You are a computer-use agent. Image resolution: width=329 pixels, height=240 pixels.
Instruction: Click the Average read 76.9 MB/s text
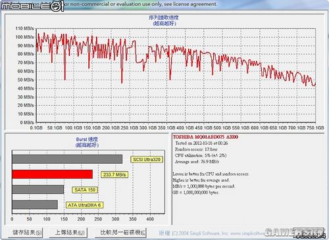pyautogui.click(x=197, y=162)
